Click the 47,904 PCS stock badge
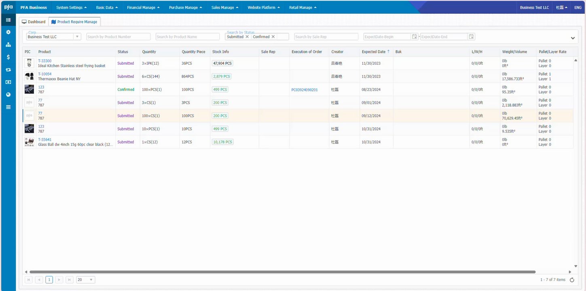 (222, 63)
